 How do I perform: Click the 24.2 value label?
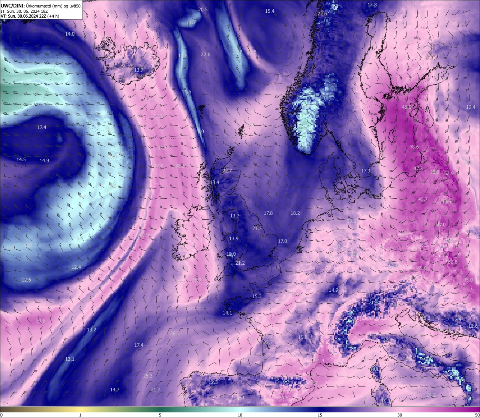click(431, 395)
